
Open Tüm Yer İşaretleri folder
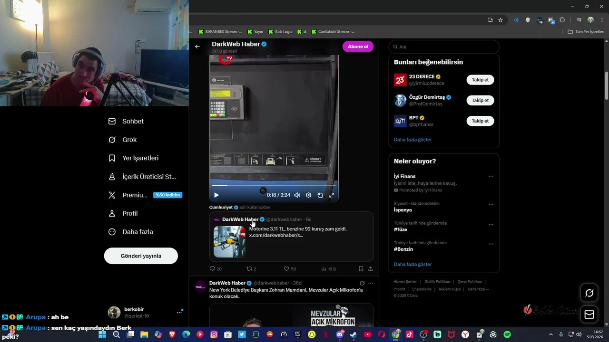pos(586,32)
